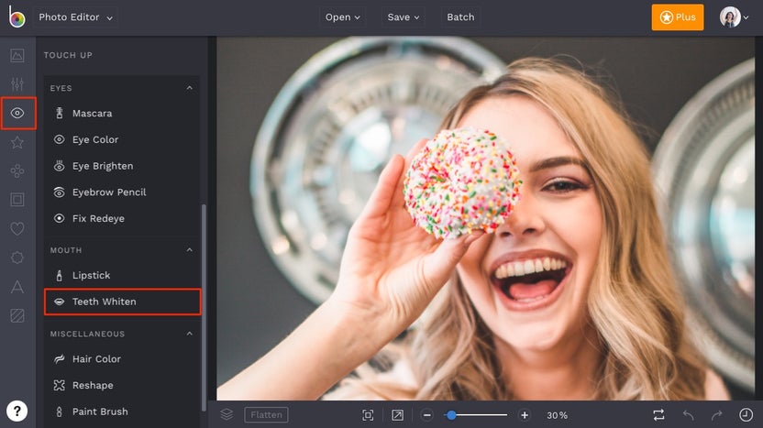Image resolution: width=763 pixels, height=428 pixels.
Task: Collapse the Mouth section
Action: coord(190,250)
